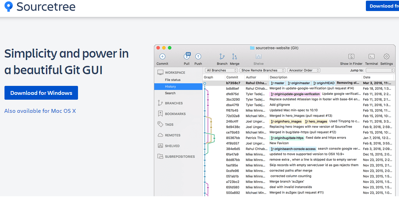The image size is (399, 199).
Task: Click the origin/master branch label
Action: (299, 83)
